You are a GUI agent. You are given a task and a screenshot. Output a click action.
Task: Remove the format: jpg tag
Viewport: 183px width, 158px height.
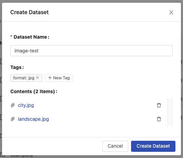tap(37, 78)
